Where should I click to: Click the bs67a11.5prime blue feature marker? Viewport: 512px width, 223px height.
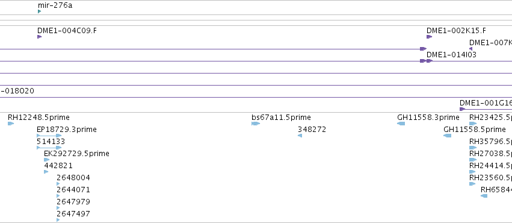256,124
